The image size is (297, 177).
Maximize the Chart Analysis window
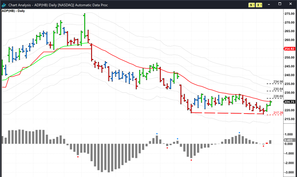[x=280, y=4]
